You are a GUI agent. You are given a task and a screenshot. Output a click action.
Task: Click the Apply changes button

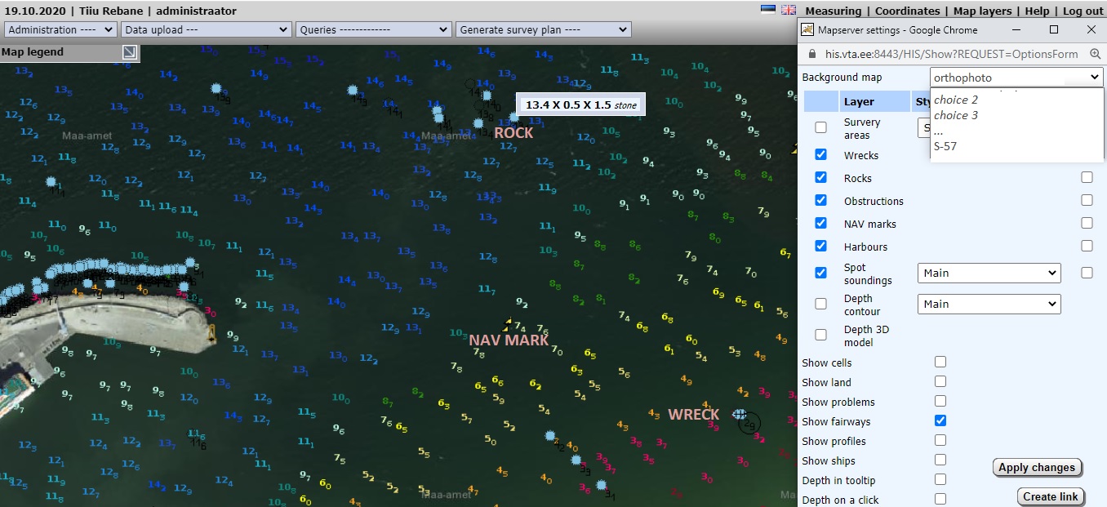click(1036, 468)
